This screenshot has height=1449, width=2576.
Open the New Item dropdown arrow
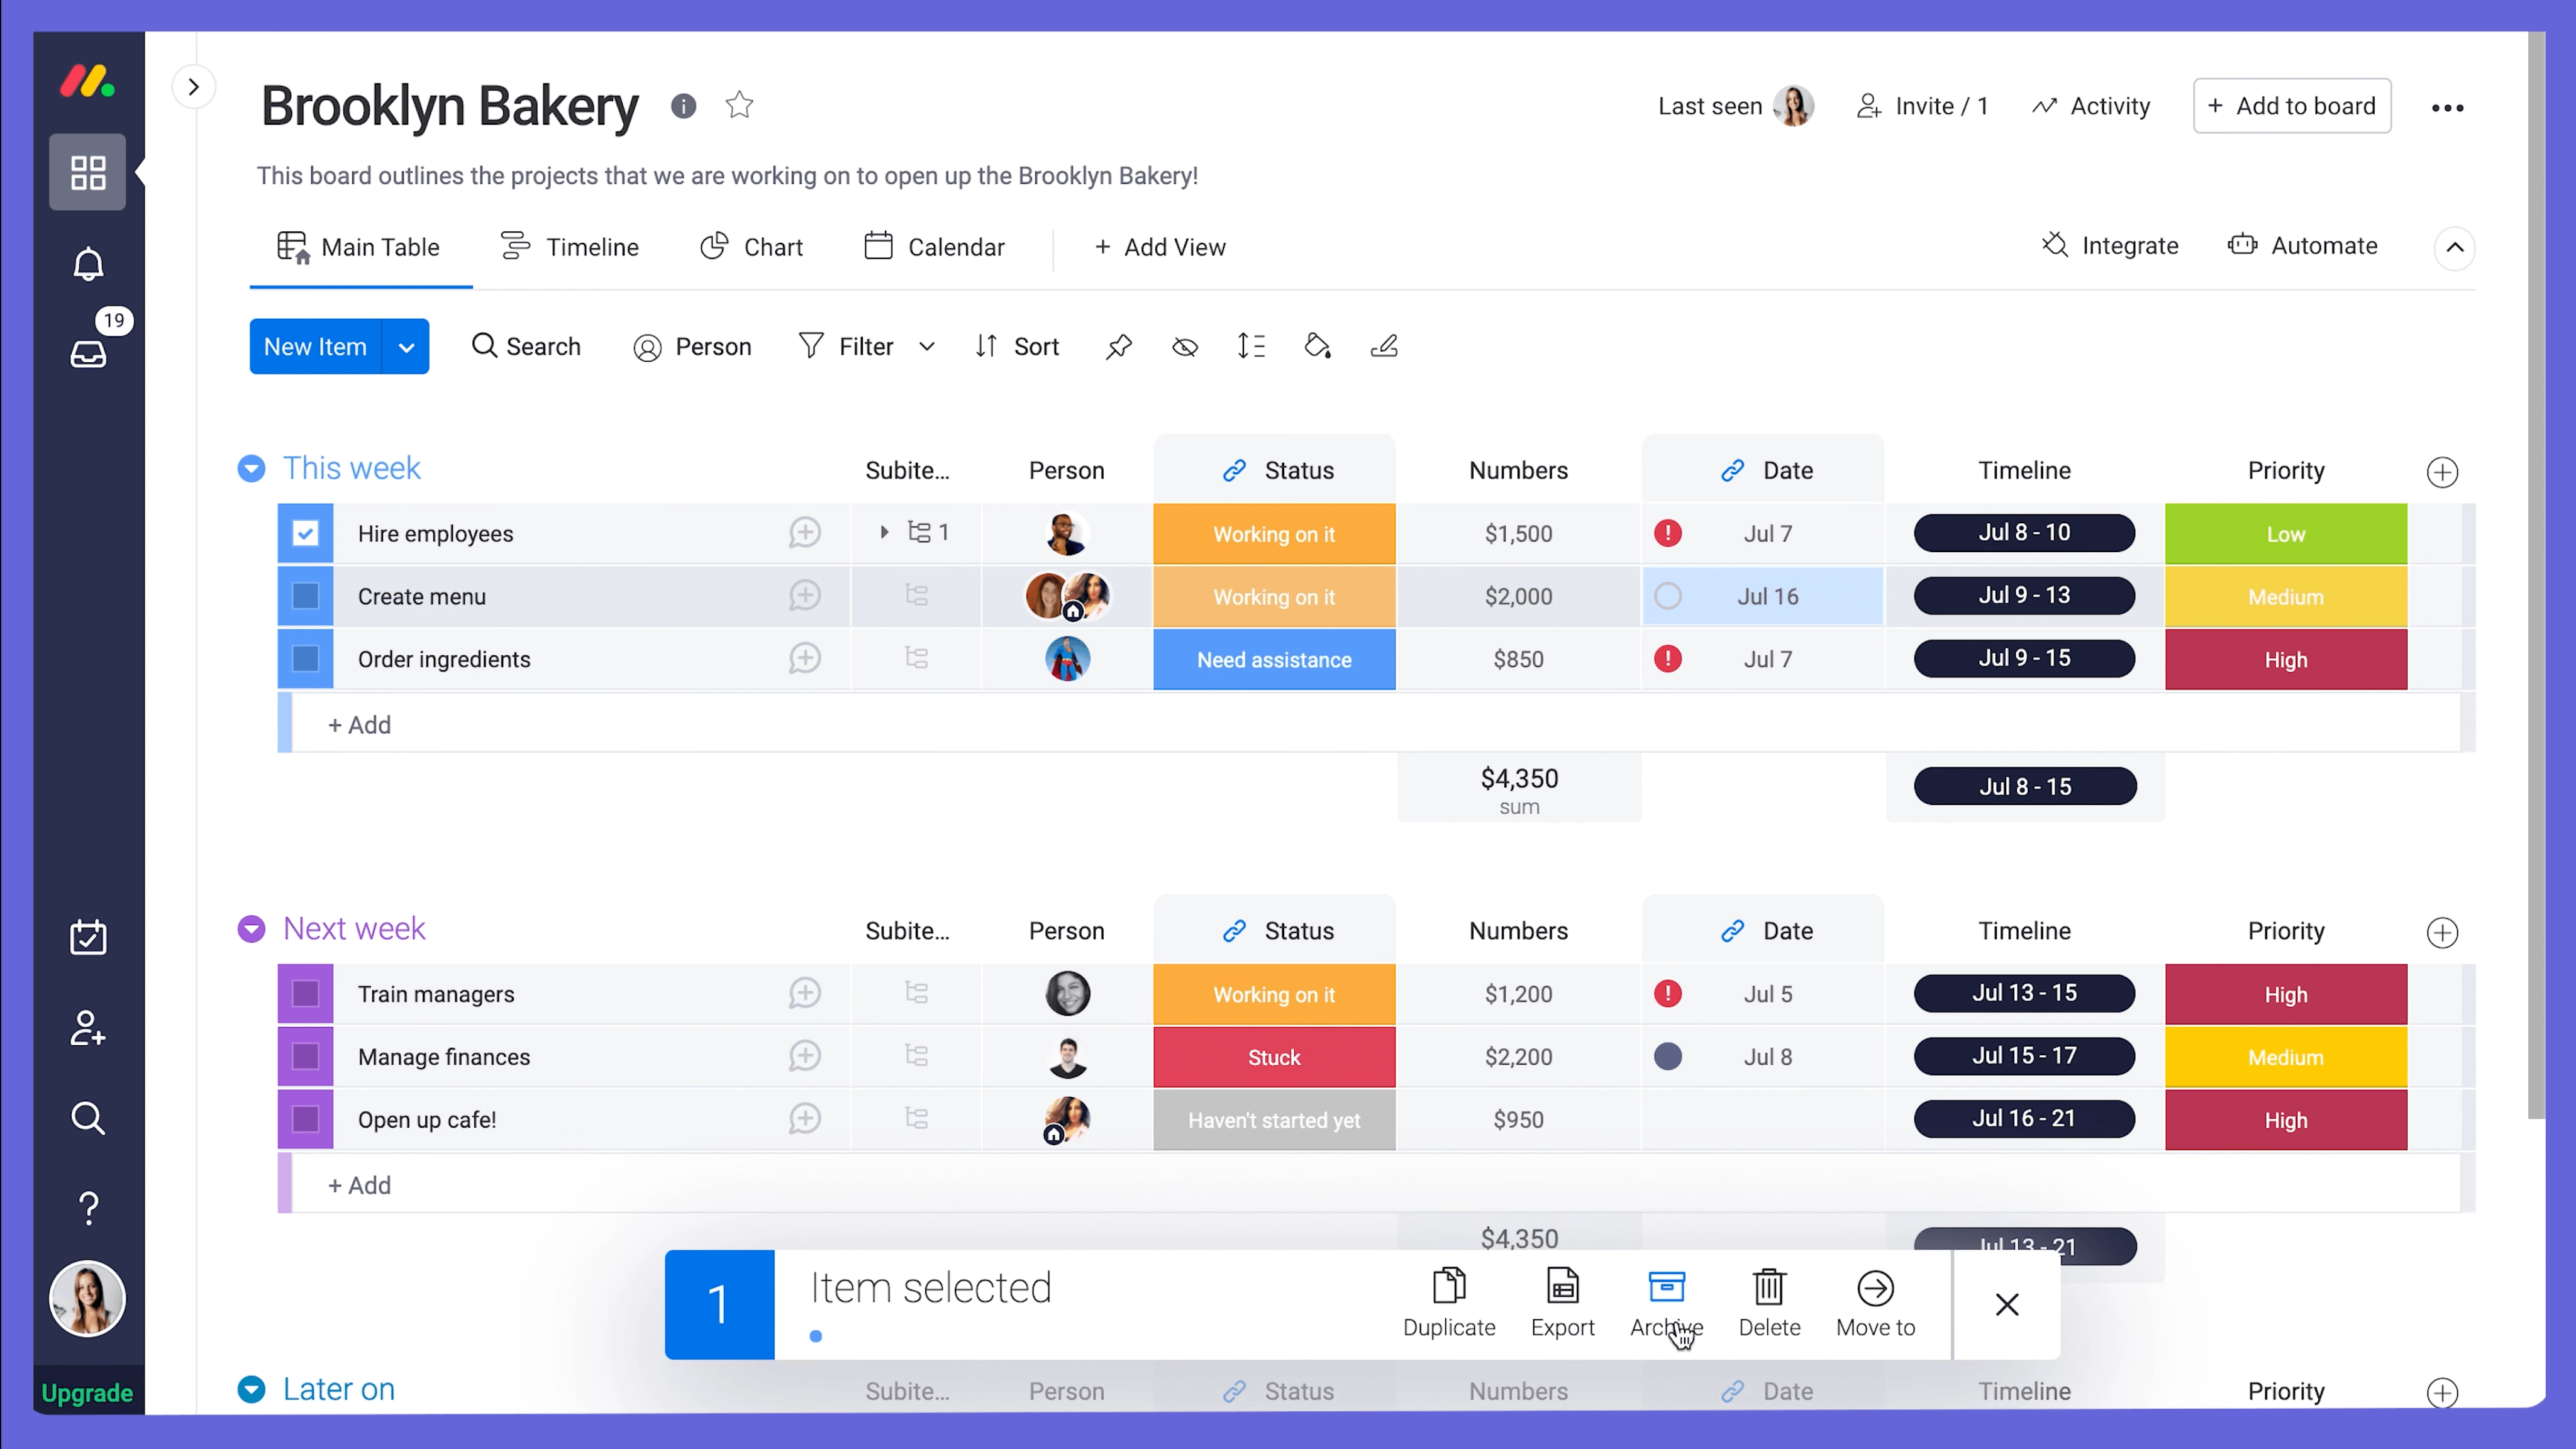pyautogui.click(x=406, y=347)
